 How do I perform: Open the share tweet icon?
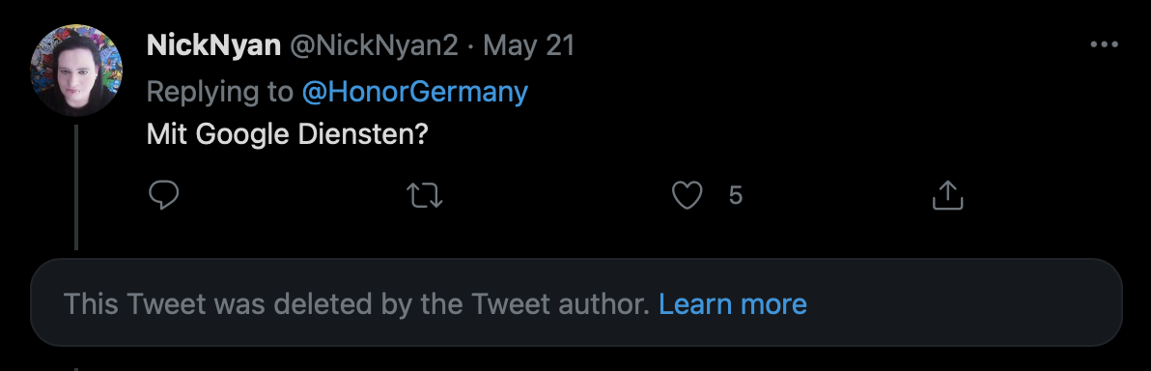947,195
